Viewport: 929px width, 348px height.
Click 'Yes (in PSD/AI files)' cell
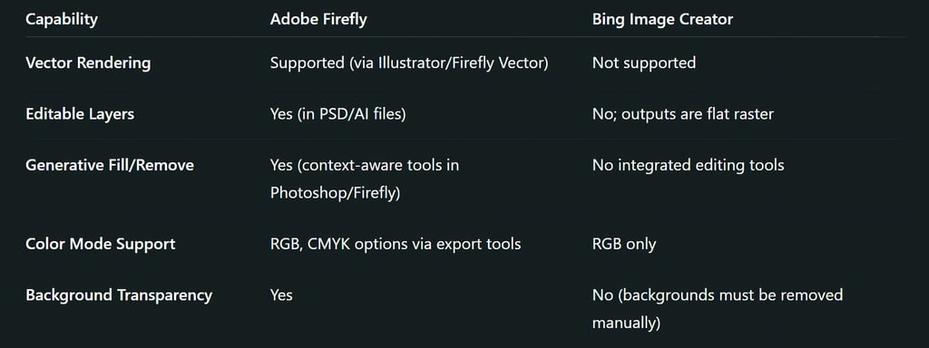click(337, 113)
